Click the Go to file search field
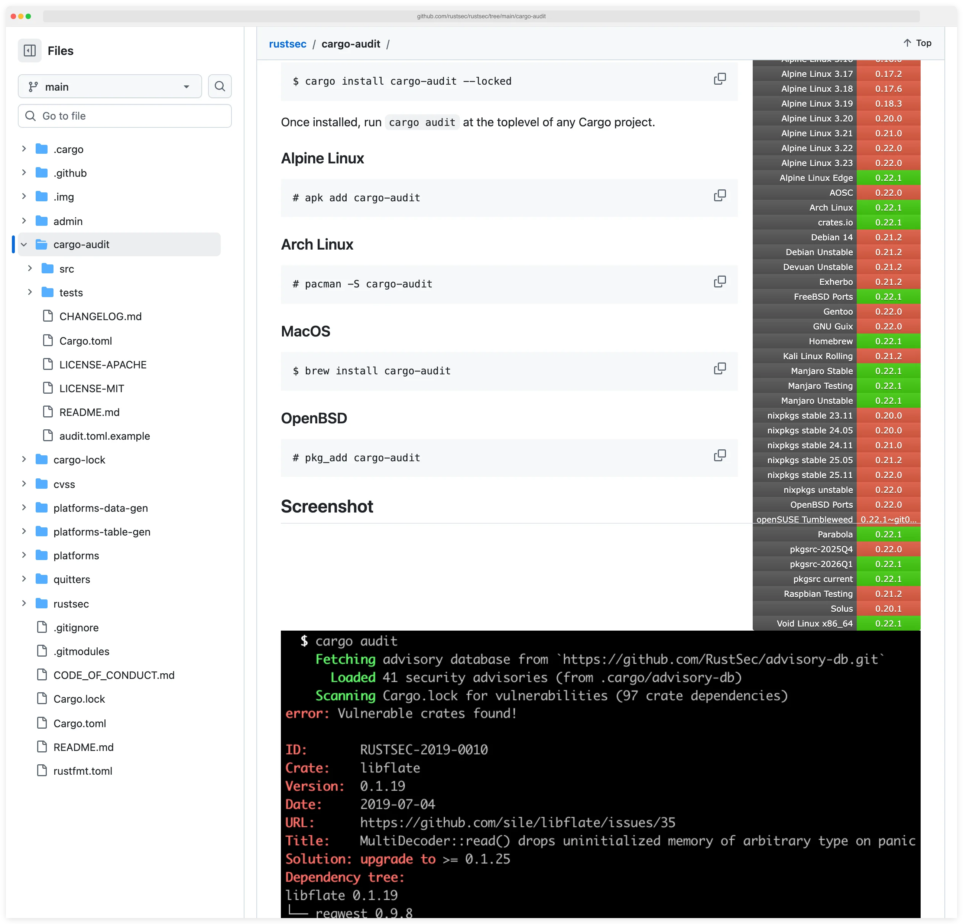The width and height of the screenshot is (963, 924). (124, 116)
